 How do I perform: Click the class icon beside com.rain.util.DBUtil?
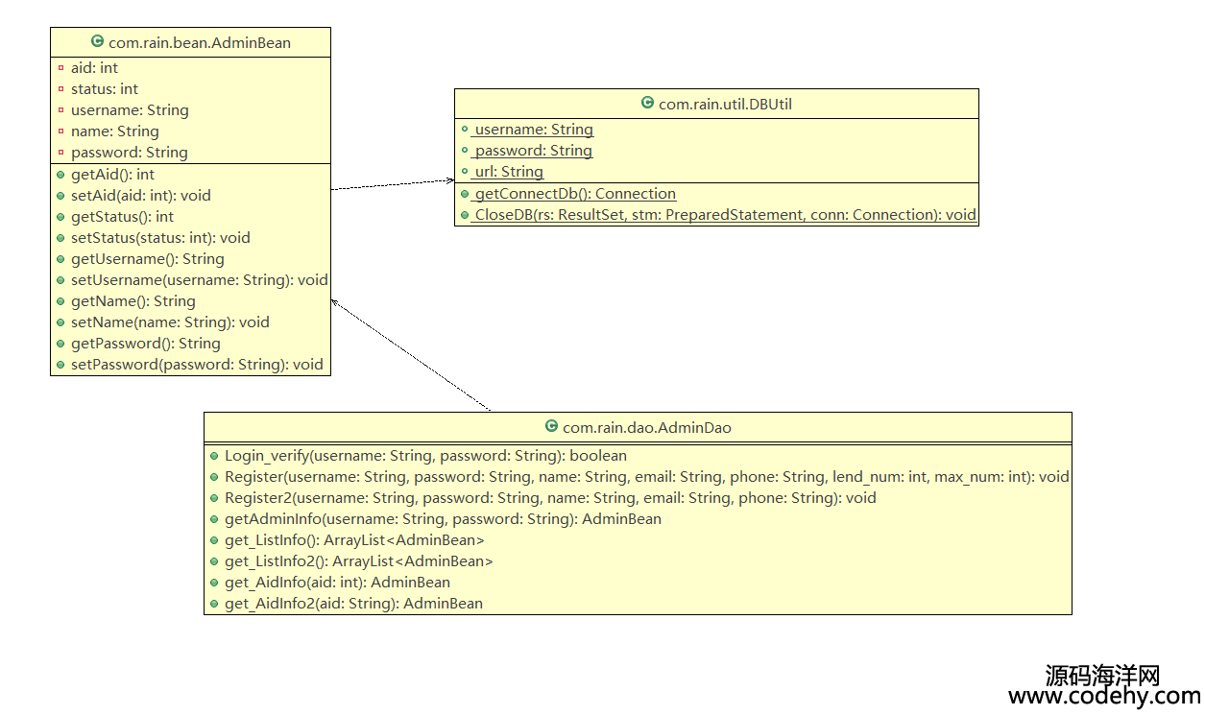click(647, 104)
